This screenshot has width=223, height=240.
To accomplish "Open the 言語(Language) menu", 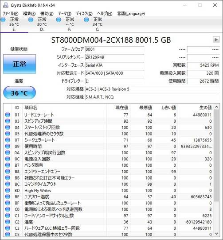I will [131, 13].
